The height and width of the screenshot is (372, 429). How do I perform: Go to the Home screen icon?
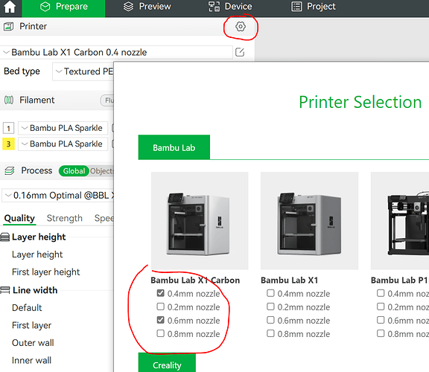(10, 7)
